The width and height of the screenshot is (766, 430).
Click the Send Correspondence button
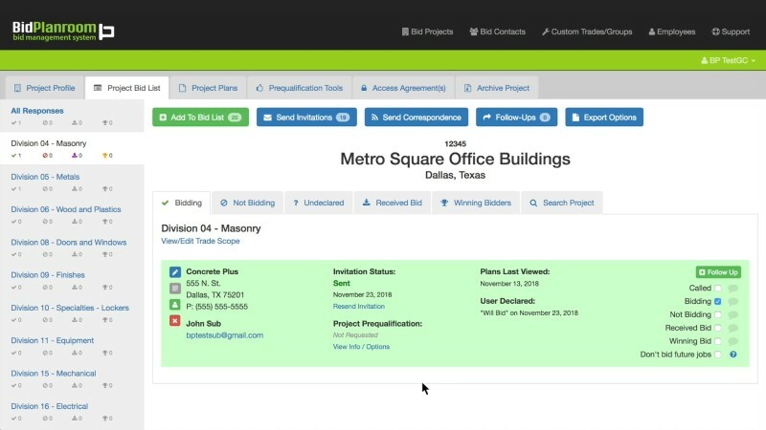(x=417, y=117)
